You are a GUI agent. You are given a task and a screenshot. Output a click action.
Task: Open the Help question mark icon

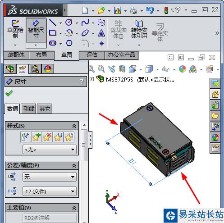pyautogui.click(x=178, y=10)
